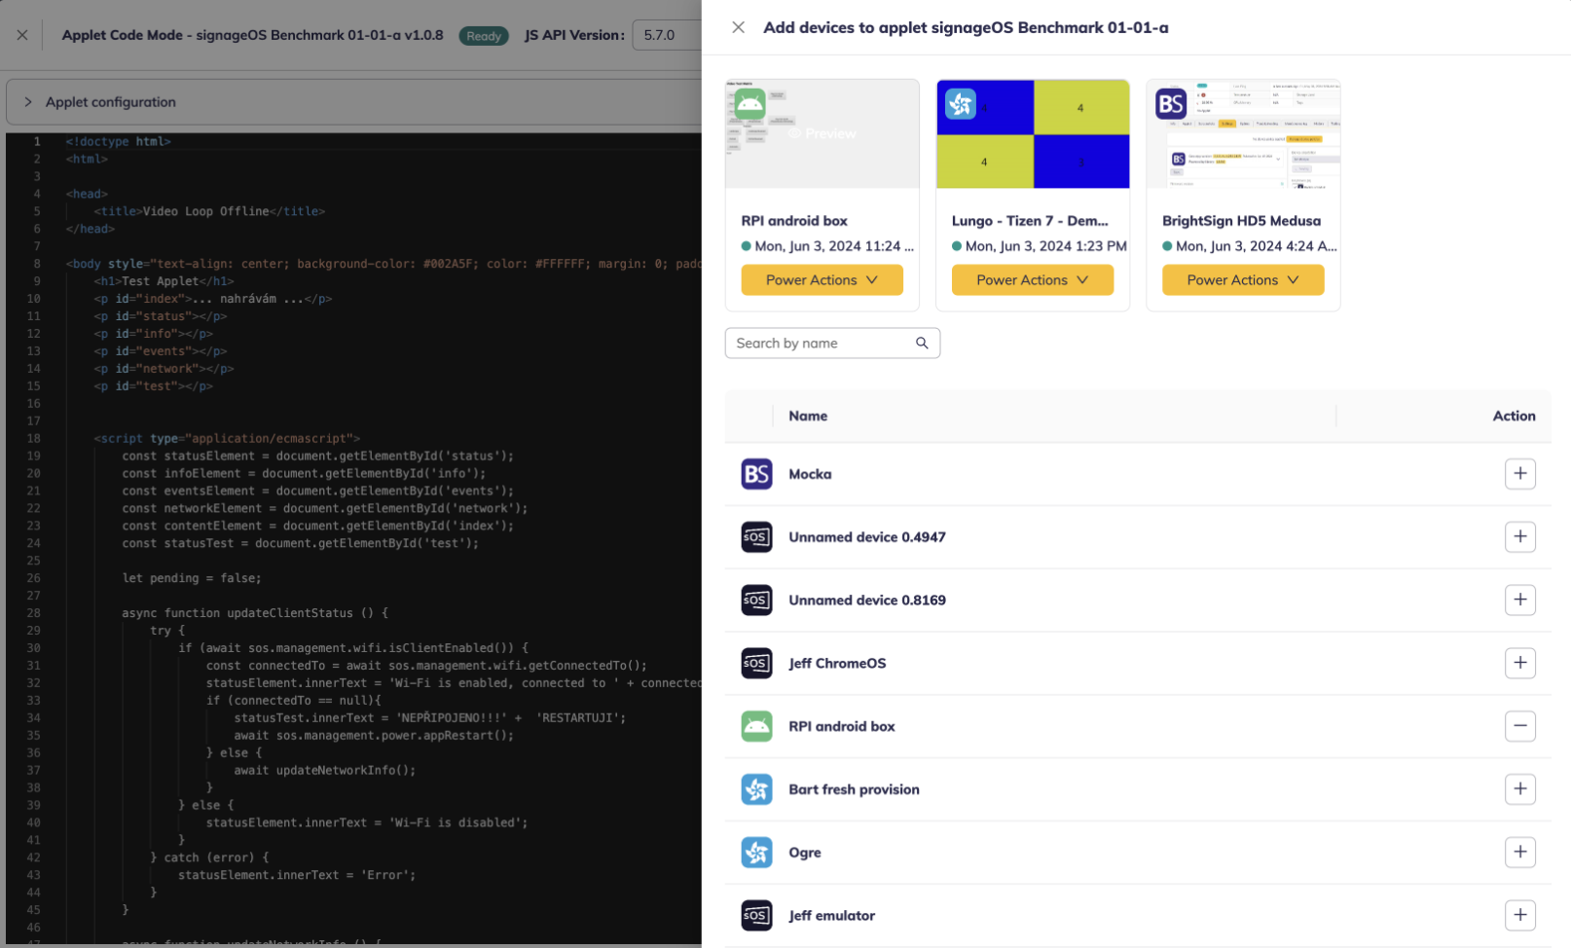Close the Add devices panel
The width and height of the screenshot is (1571, 948).
click(x=738, y=27)
